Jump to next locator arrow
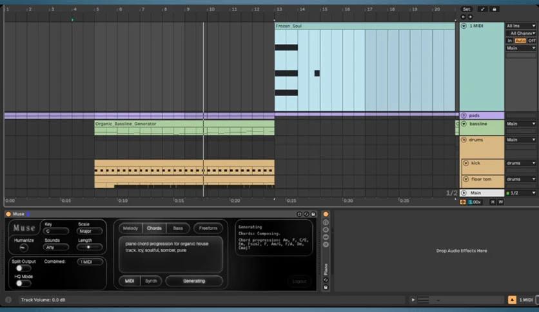The height and width of the screenshot is (312, 539). point(470,17)
